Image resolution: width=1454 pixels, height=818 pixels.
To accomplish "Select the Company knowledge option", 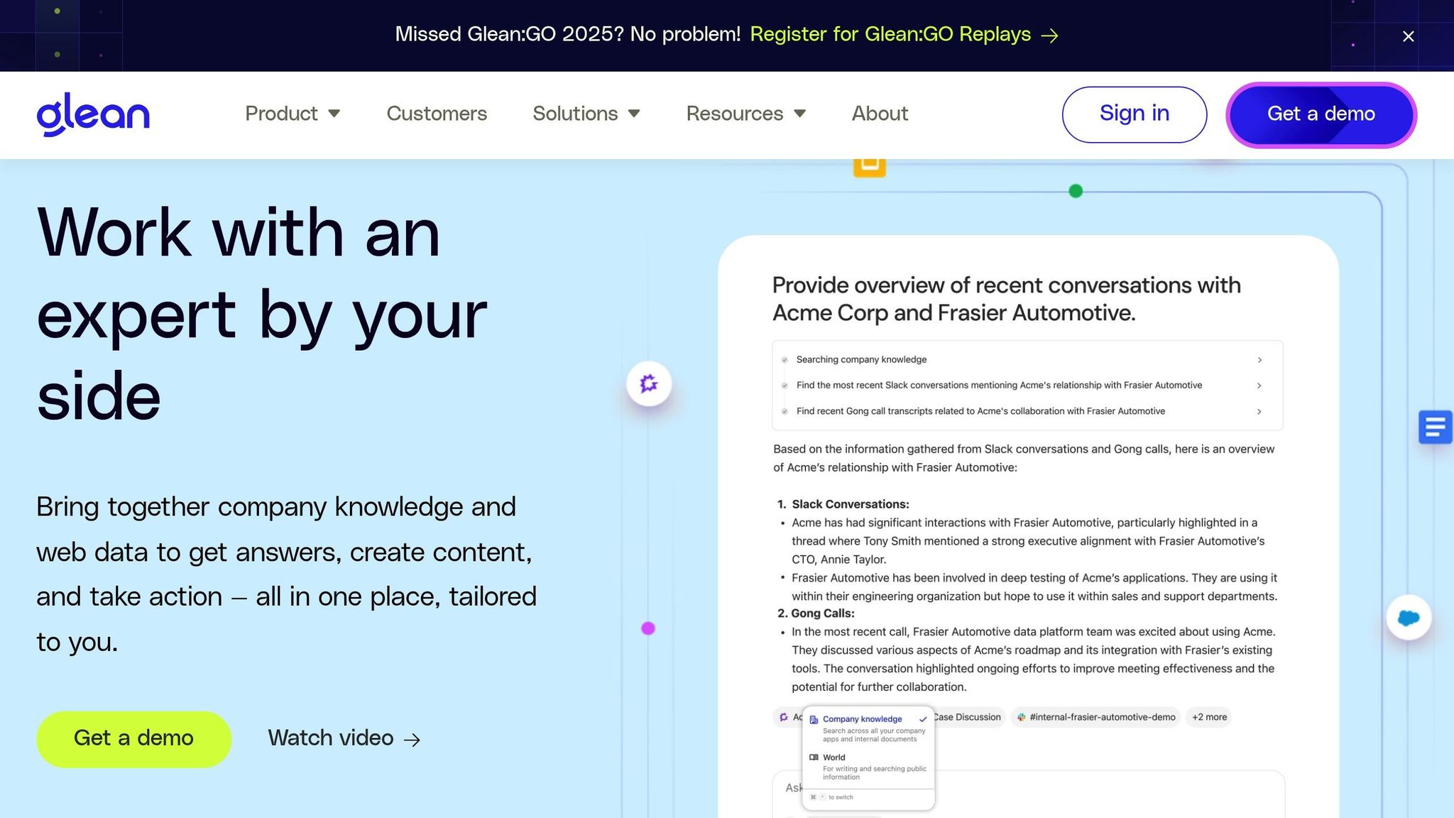I will [x=868, y=729].
